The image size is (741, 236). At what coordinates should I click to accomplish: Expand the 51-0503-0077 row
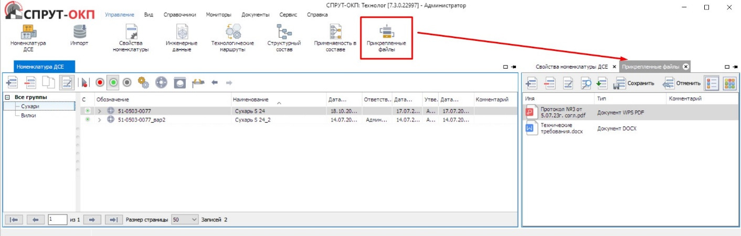click(x=99, y=111)
